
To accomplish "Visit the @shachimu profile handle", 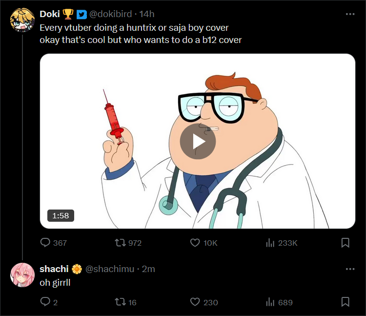I will click(110, 269).
